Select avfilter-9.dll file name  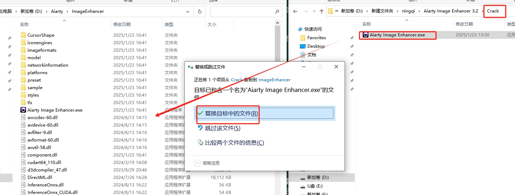click(x=40, y=133)
